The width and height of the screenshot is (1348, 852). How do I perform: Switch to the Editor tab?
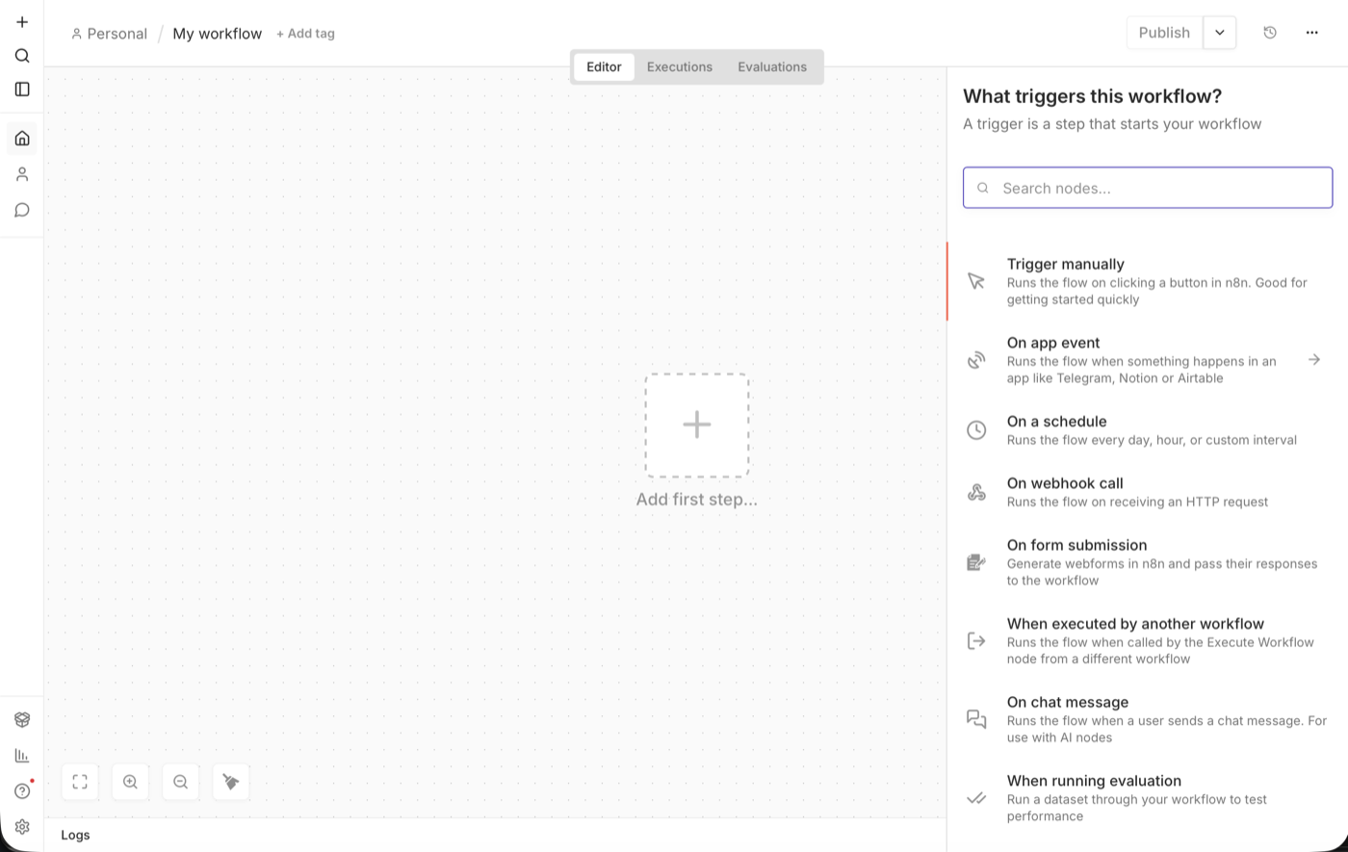point(604,67)
